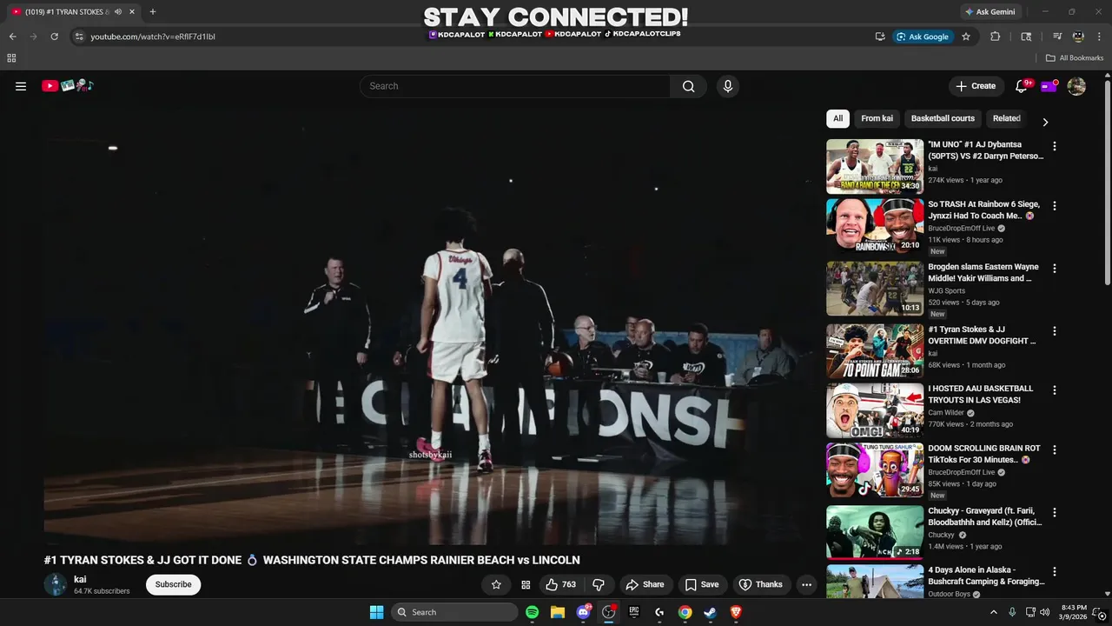Open options for IM UNO AJ Dybantsa video
Screen dimensions: 1112x626
[x=1055, y=146]
